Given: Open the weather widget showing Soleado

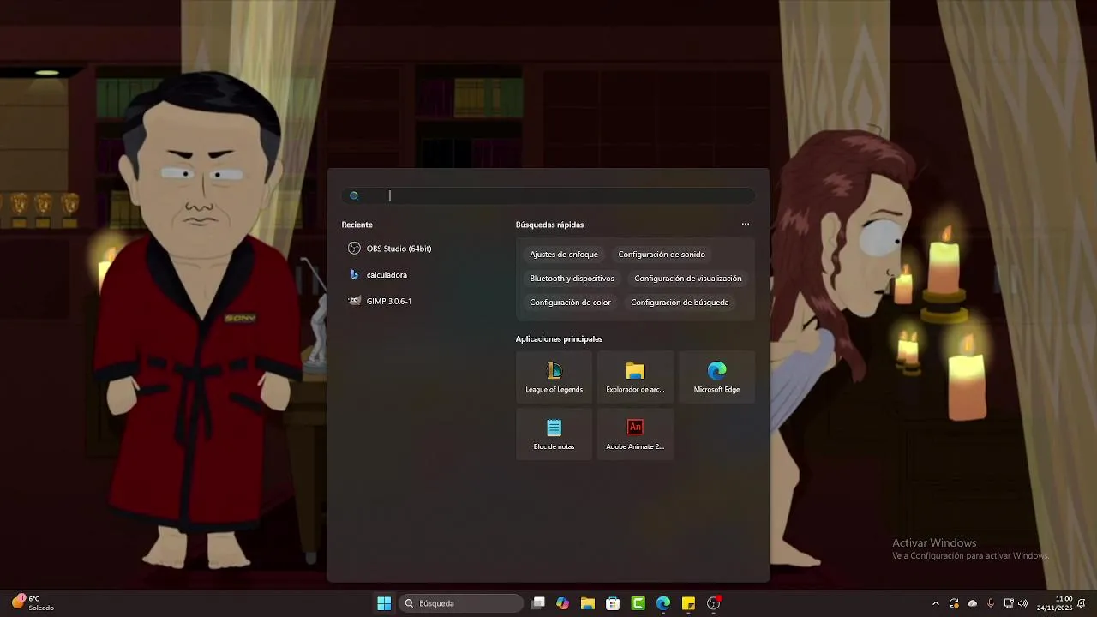Looking at the screenshot, I should click(x=33, y=603).
